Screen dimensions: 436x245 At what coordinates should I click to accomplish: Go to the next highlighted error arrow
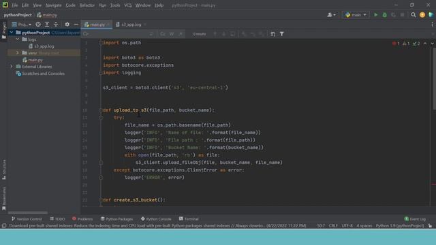[432, 44]
